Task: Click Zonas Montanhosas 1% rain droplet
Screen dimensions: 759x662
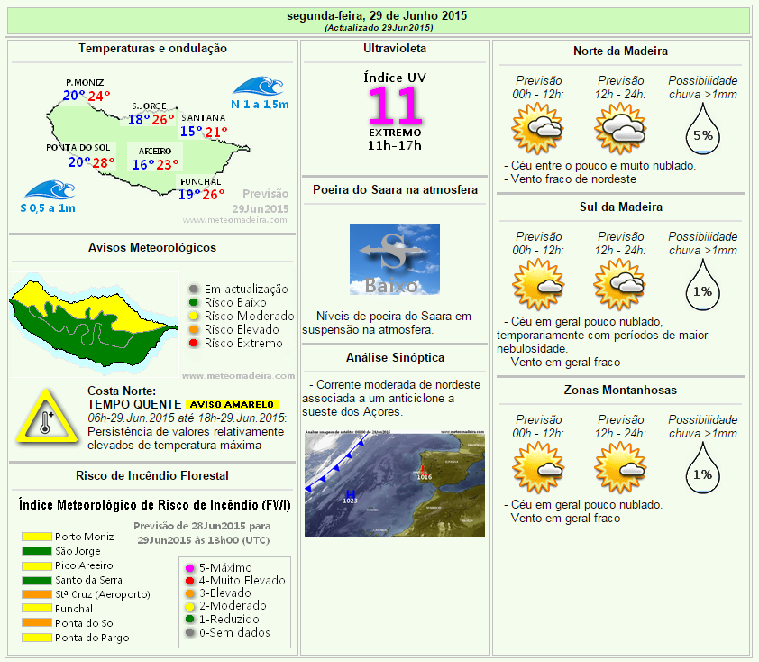Action: (x=702, y=468)
